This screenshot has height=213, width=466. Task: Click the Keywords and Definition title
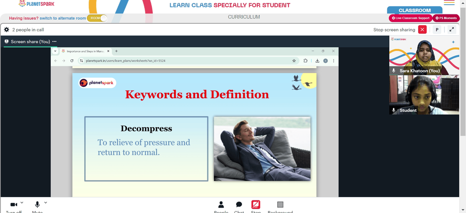pos(197,95)
